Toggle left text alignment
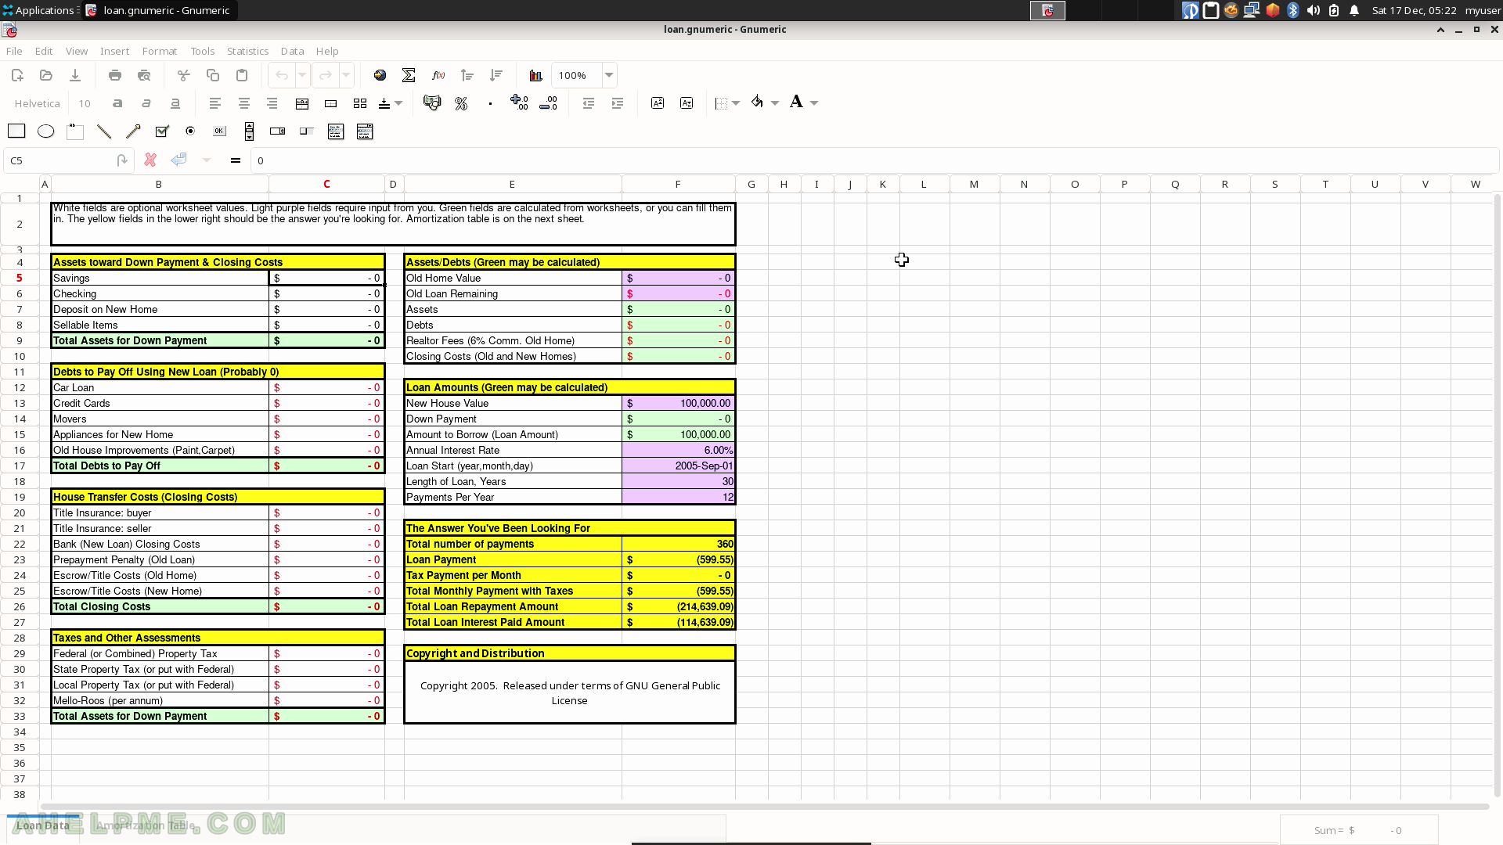 (x=215, y=103)
